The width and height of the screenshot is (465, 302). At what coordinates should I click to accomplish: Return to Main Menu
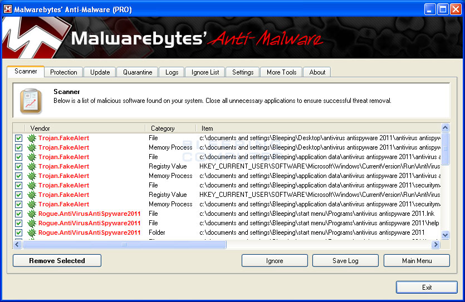coord(417,260)
